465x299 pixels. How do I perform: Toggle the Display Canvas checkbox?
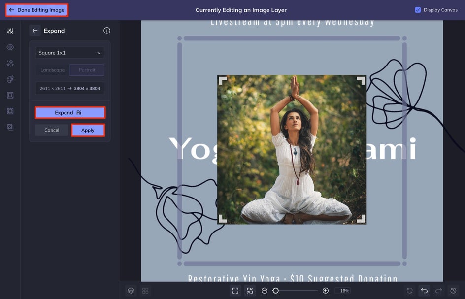(418, 10)
